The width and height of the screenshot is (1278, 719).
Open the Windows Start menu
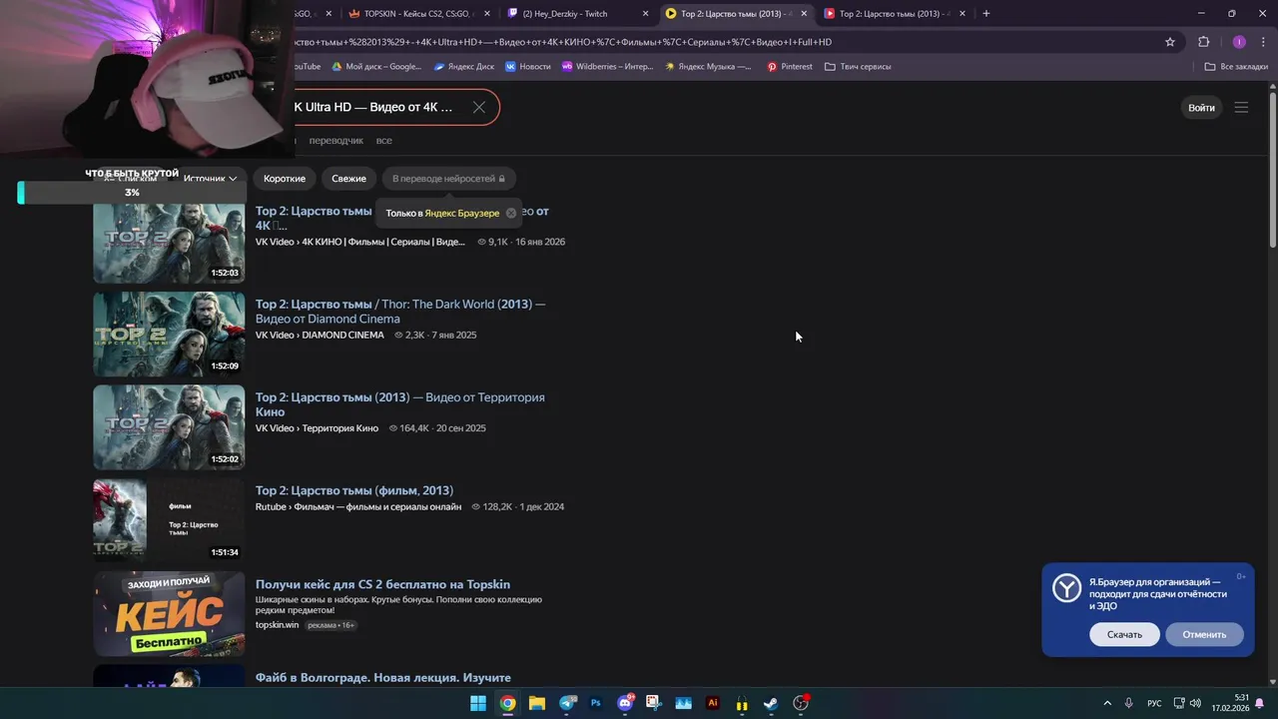click(478, 703)
